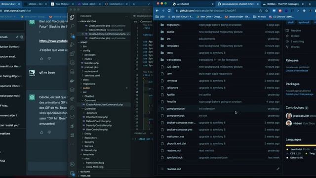Open SecurityController.php in Explorer
Image resolution: width=316 pixels, height=178 pixels.
click(x=99, y=125)
